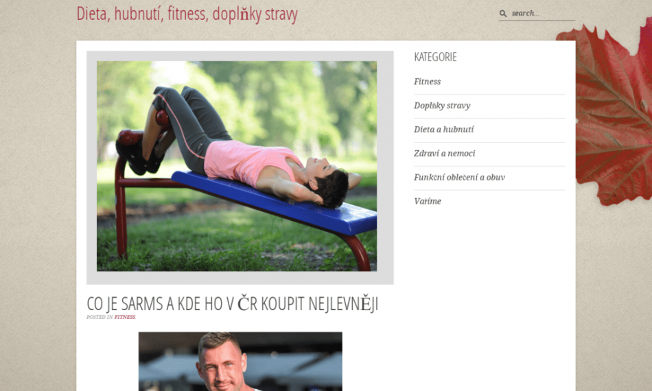The image size is (652, 391).
Task: Open the Fitness category
Action: tap(427, 82)
